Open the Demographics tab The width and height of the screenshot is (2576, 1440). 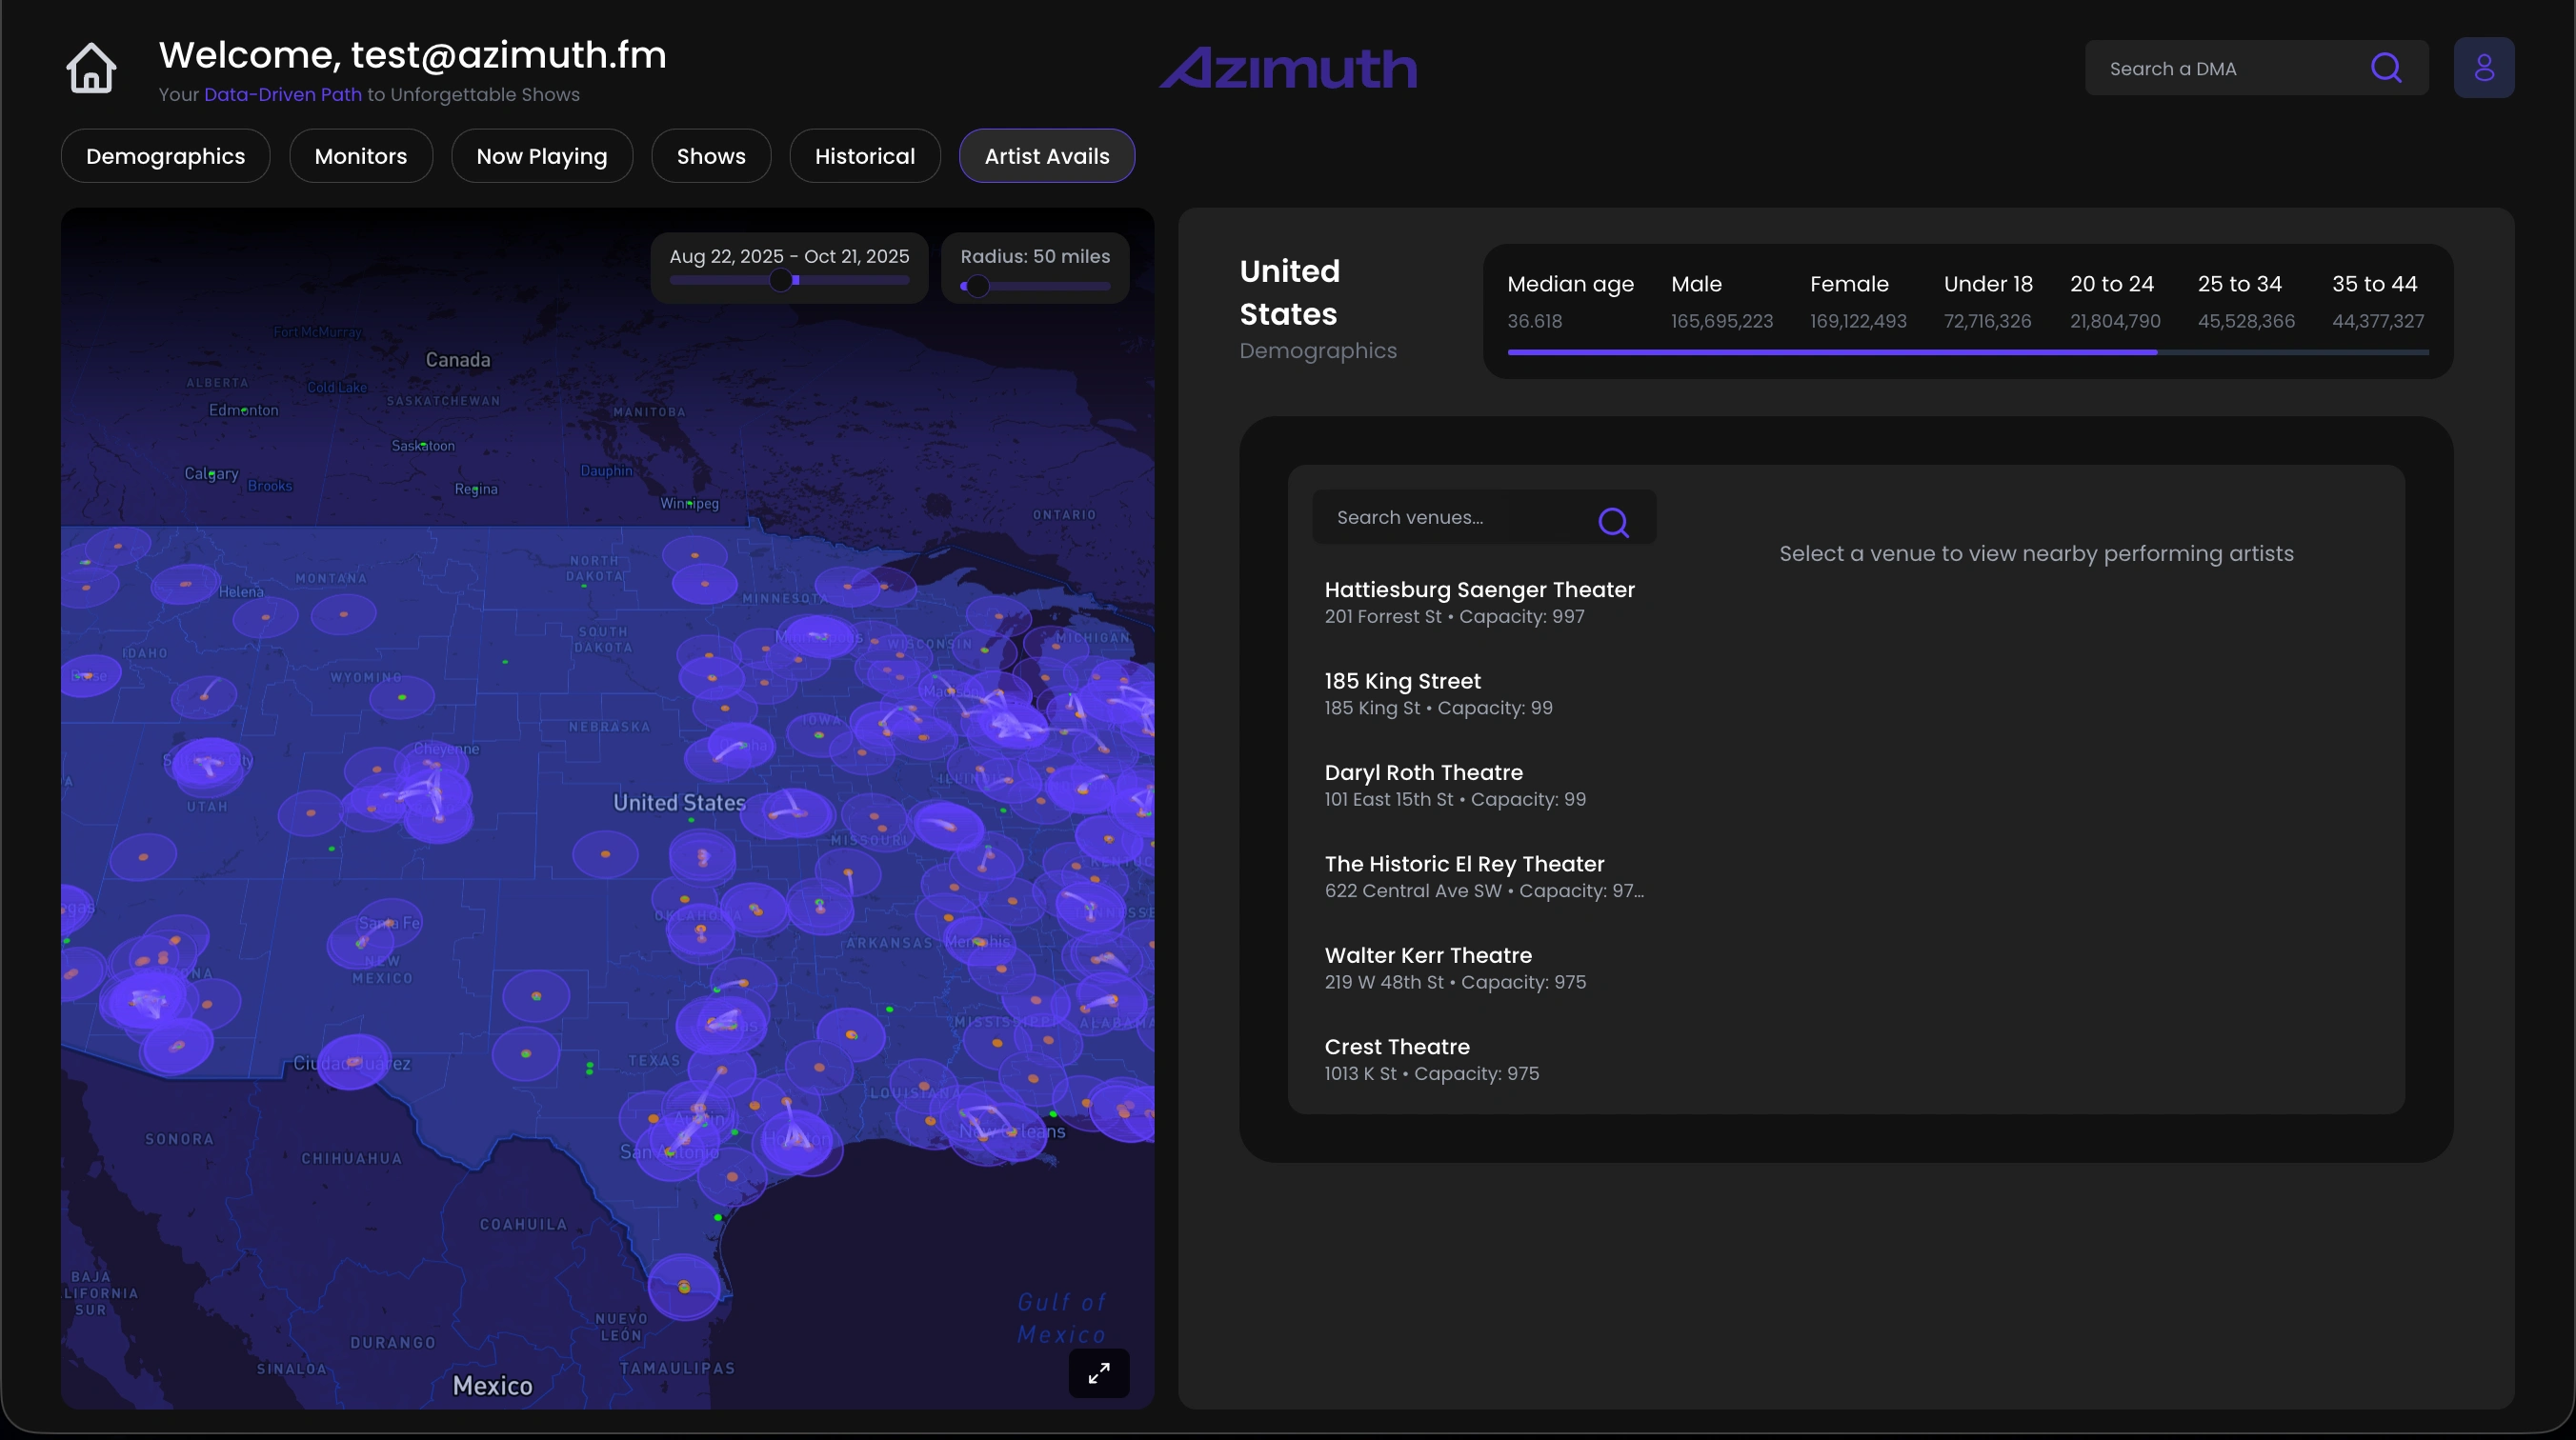(165, 156)
